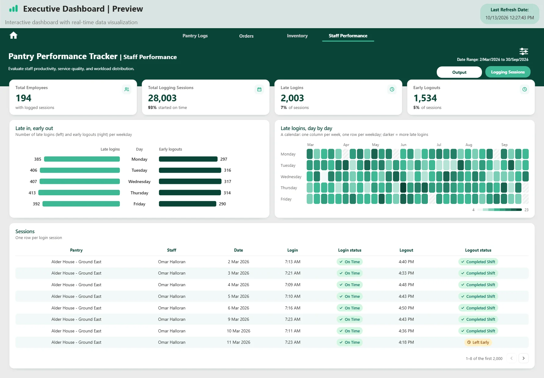Click the Total Logging Sessions calendar icon
The image size is (544, 378).
coord(259,89)
